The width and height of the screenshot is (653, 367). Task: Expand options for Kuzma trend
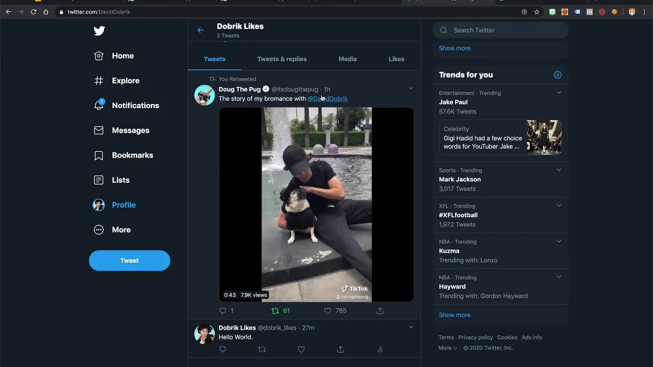point(559,241)
